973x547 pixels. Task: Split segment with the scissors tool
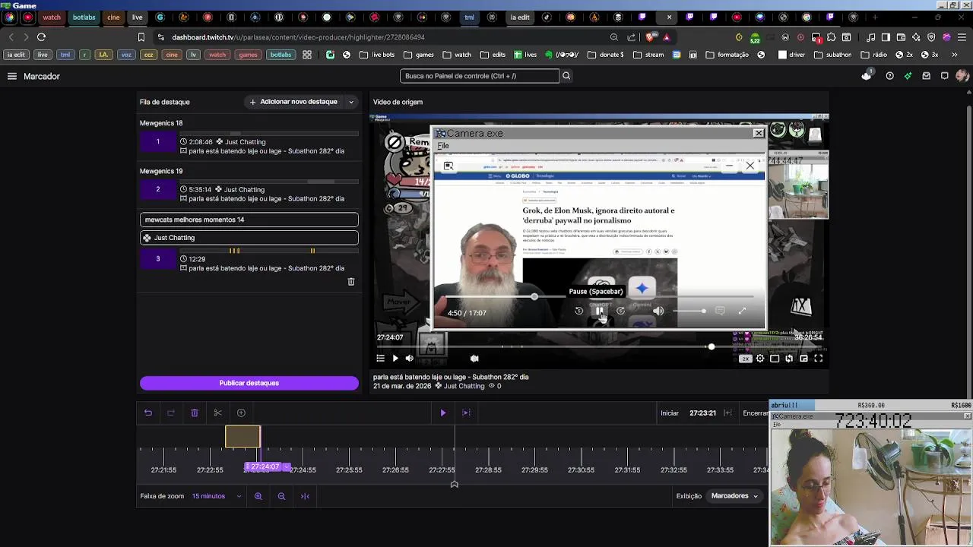[218, 413]
